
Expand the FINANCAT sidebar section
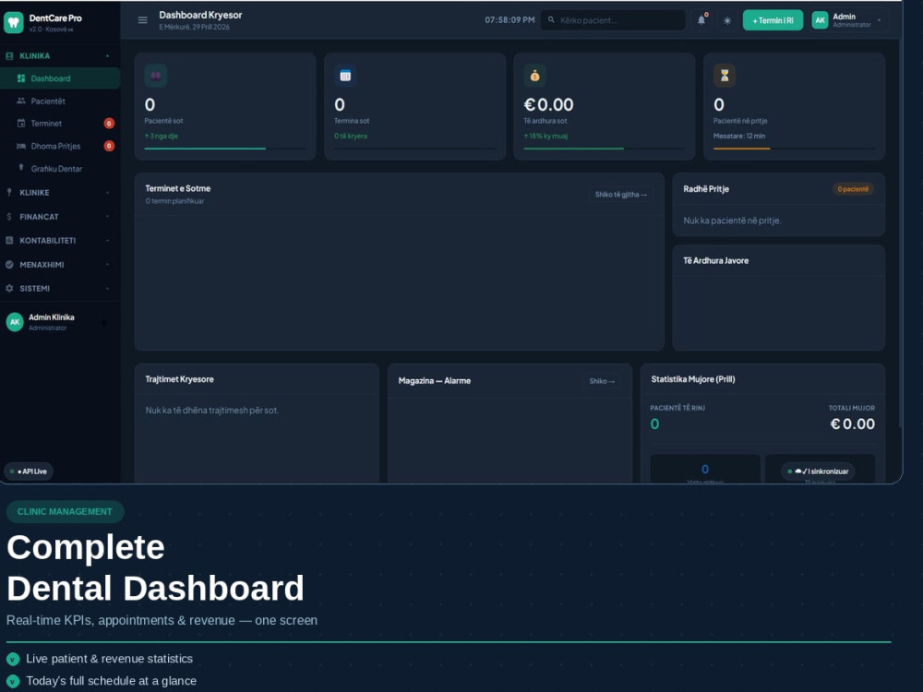pos(107,217)
